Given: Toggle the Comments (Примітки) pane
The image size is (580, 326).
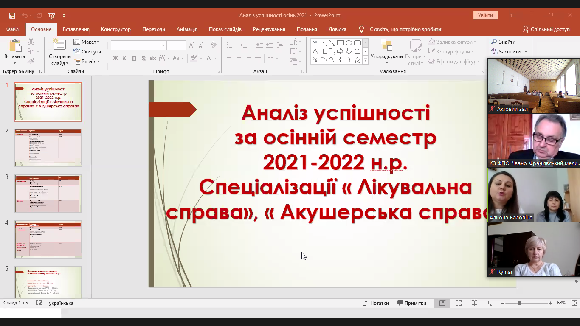Looking at the screenshot, I should pyautogui.click(x=412, y=303).
